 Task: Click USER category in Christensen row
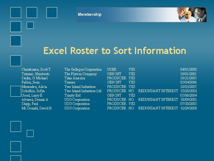click(x=112, y=69)
